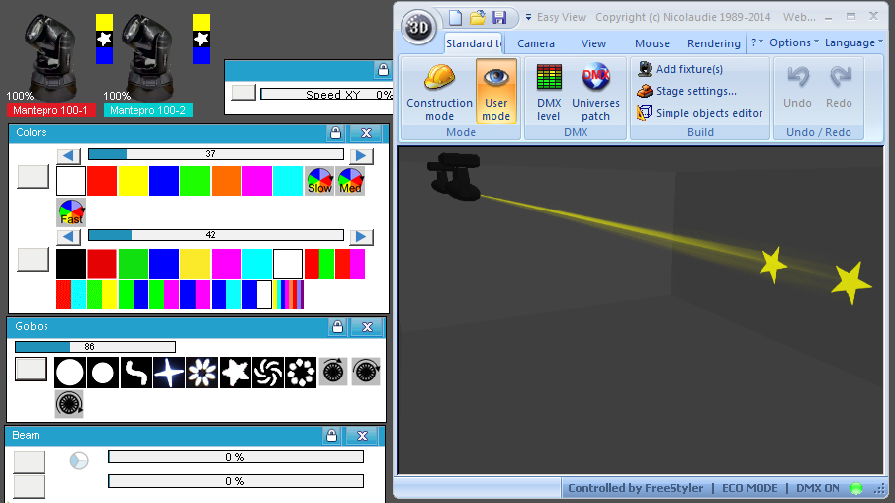Select Mantepro 100-2 fixture icon
Image resolution: width=895 pixels, height=503 pixels.
pos(146,56)
